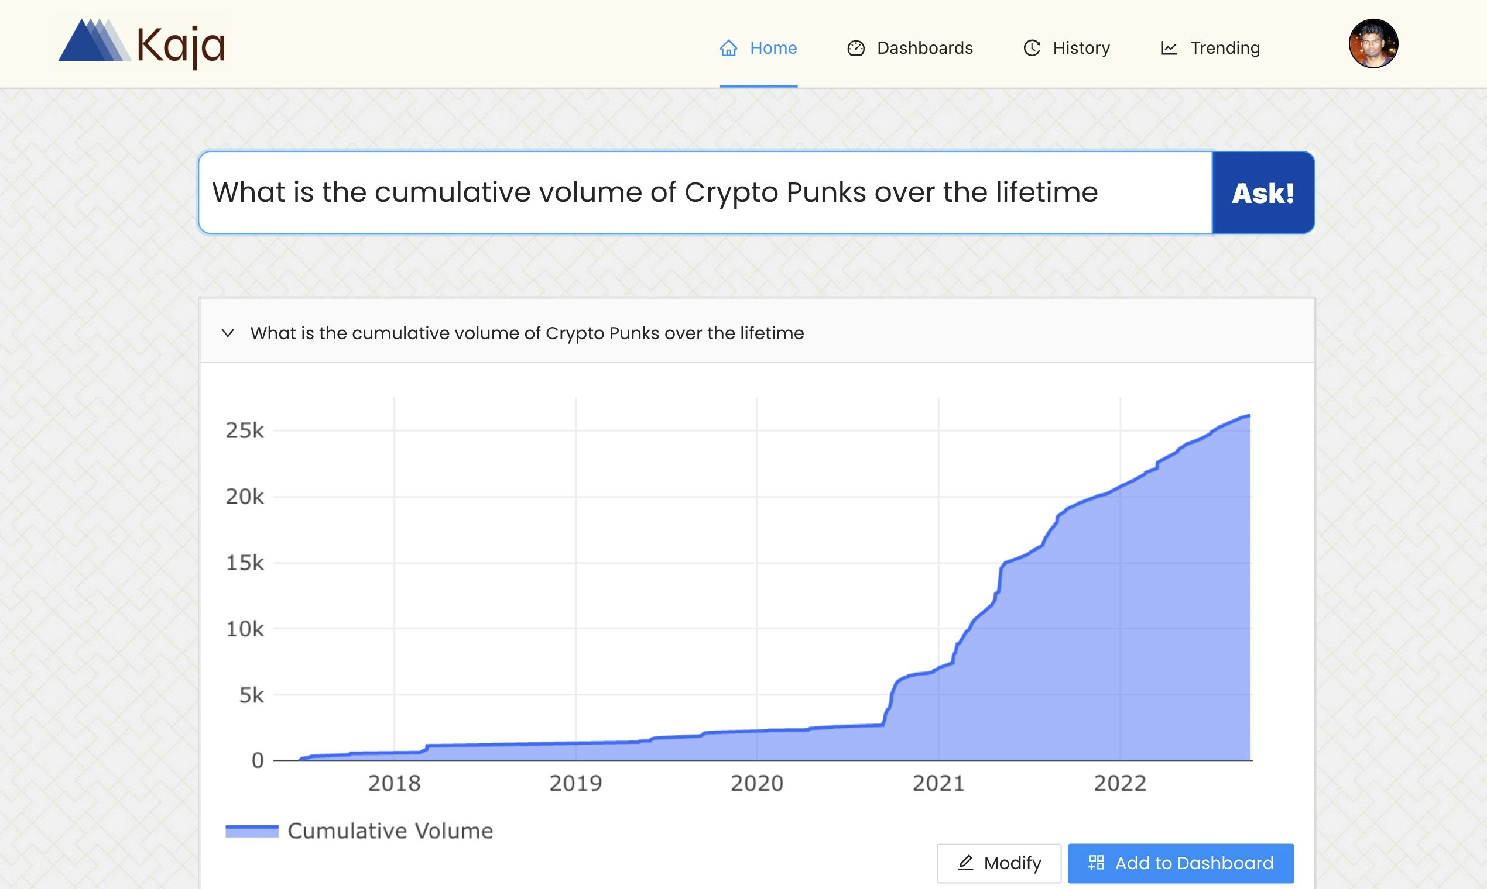Submit the question with Ask! button
1487x889 pixels.
tap(1263, 192)
